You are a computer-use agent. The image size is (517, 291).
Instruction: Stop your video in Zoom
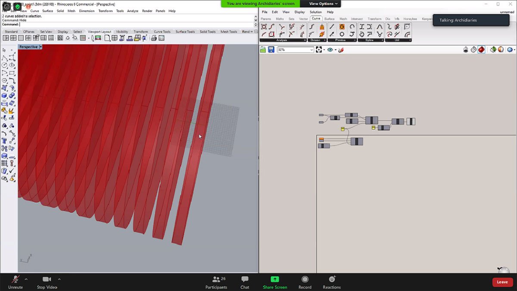pyautogui.click(x=47, y=281)
